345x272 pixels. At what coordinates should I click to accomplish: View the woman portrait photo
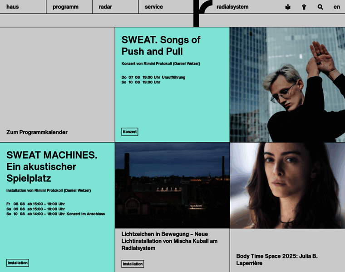[x=287, y=185]
